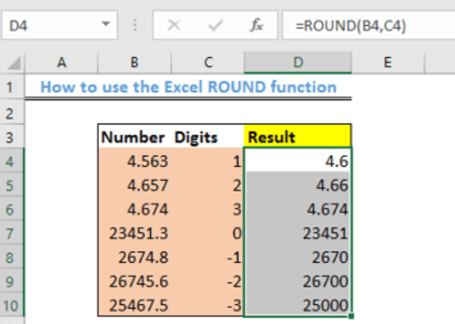Select column B header

134,62
